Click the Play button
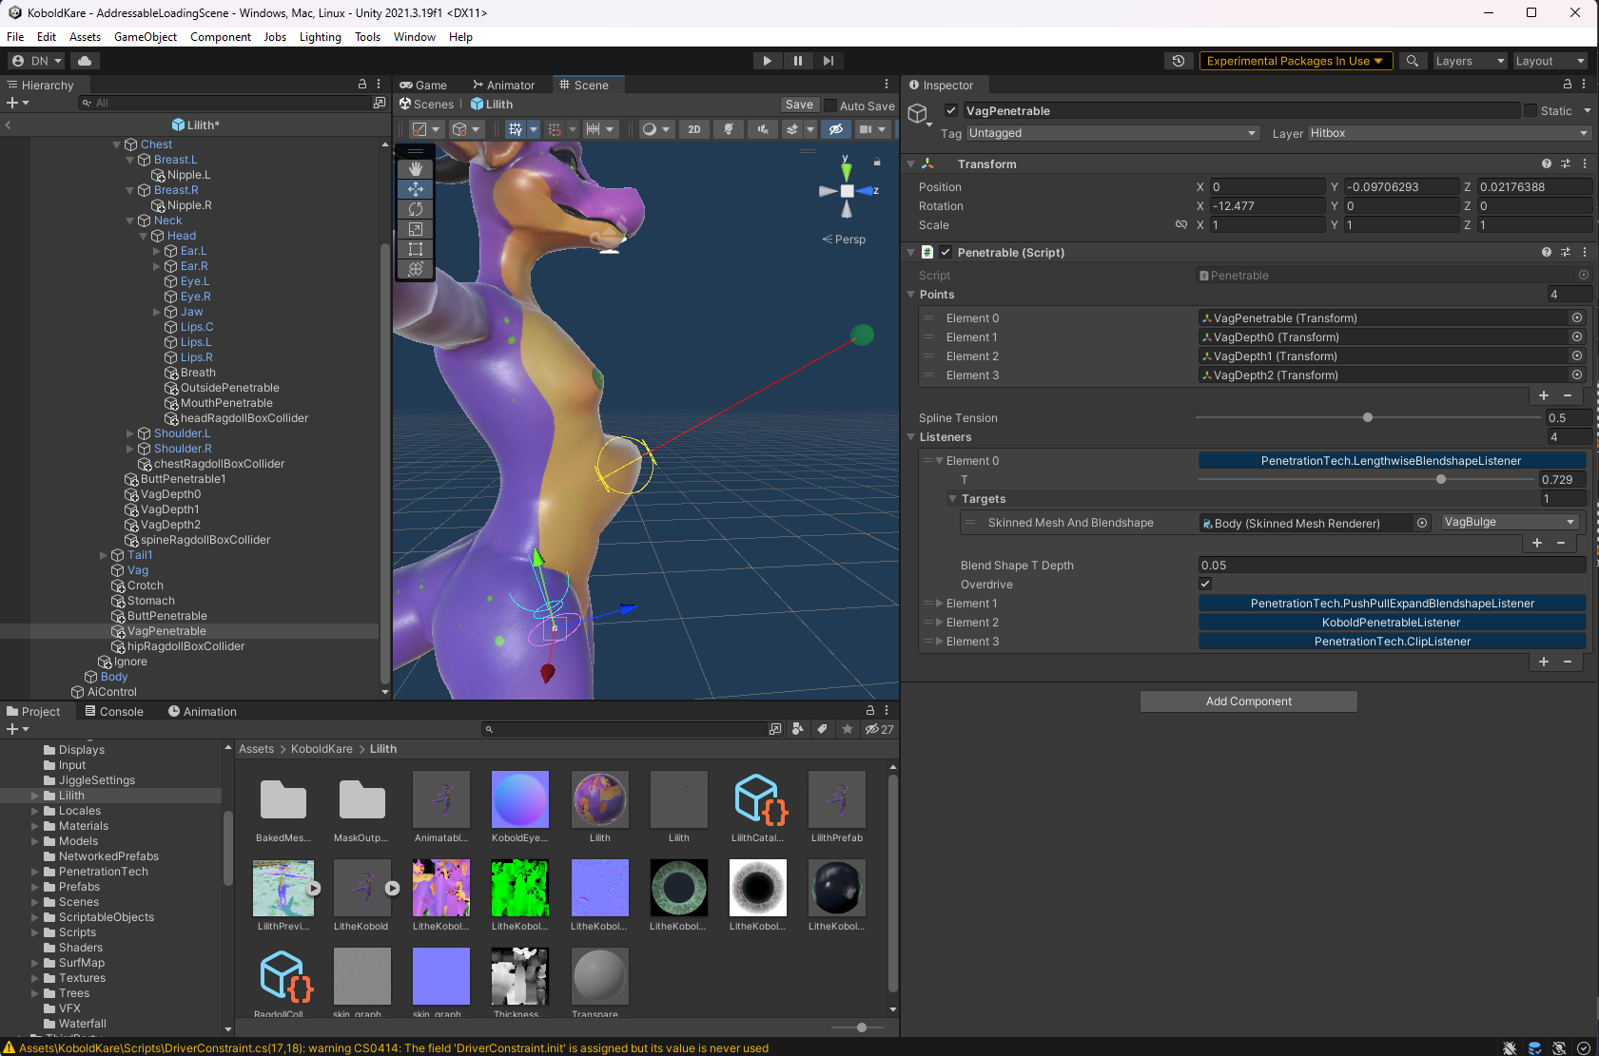This screenshot has height=1056, width=1599. click(767, 61)
